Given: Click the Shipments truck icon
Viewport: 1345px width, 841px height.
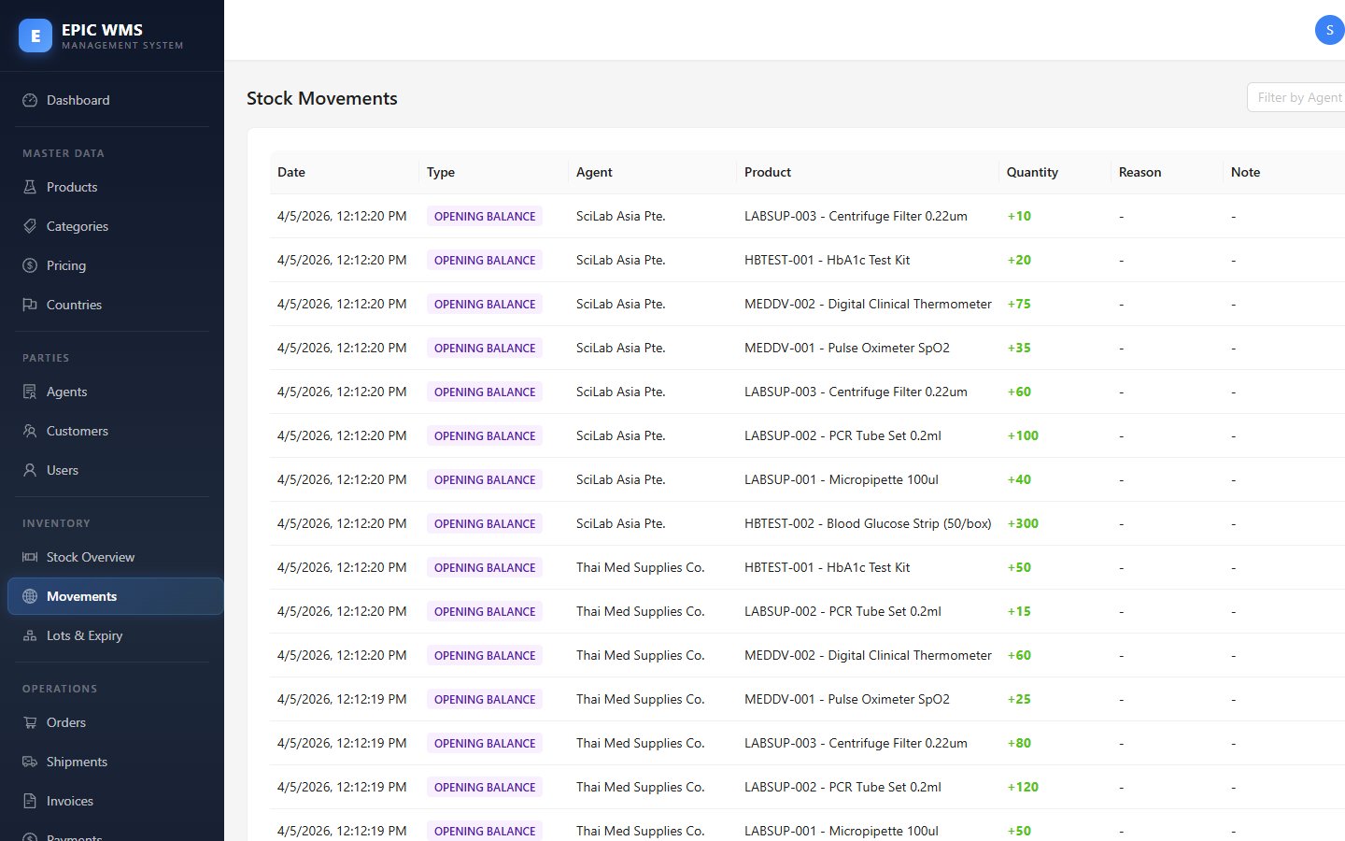Looking at the screenshot, I should (30, 762).
